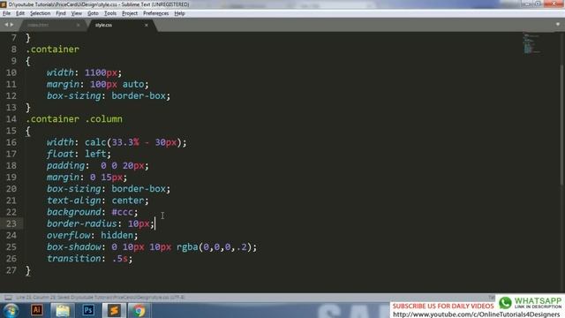Open the Project menu
The height and width of the screenshot is (318, 565).
(130, 13)
